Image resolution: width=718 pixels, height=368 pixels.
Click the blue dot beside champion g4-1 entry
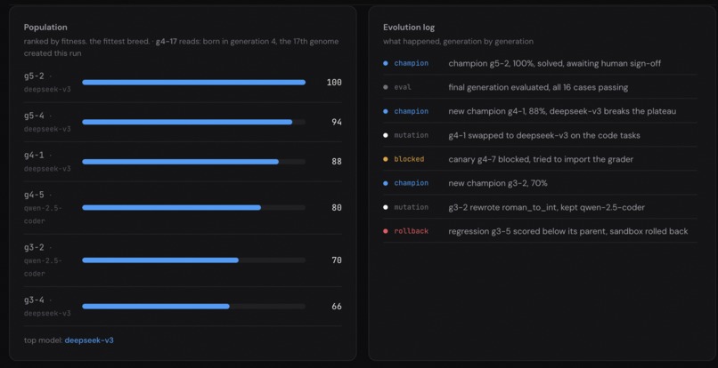coord(386,111)
